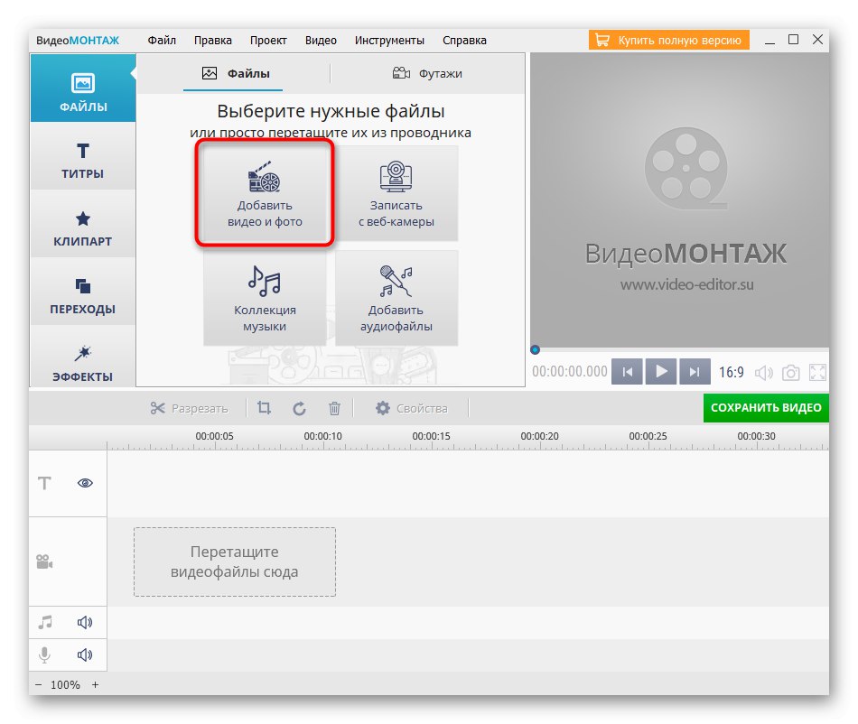Mute the voice track speaker
This screenshot has width=858, height=724.
[x=85, y=654]
